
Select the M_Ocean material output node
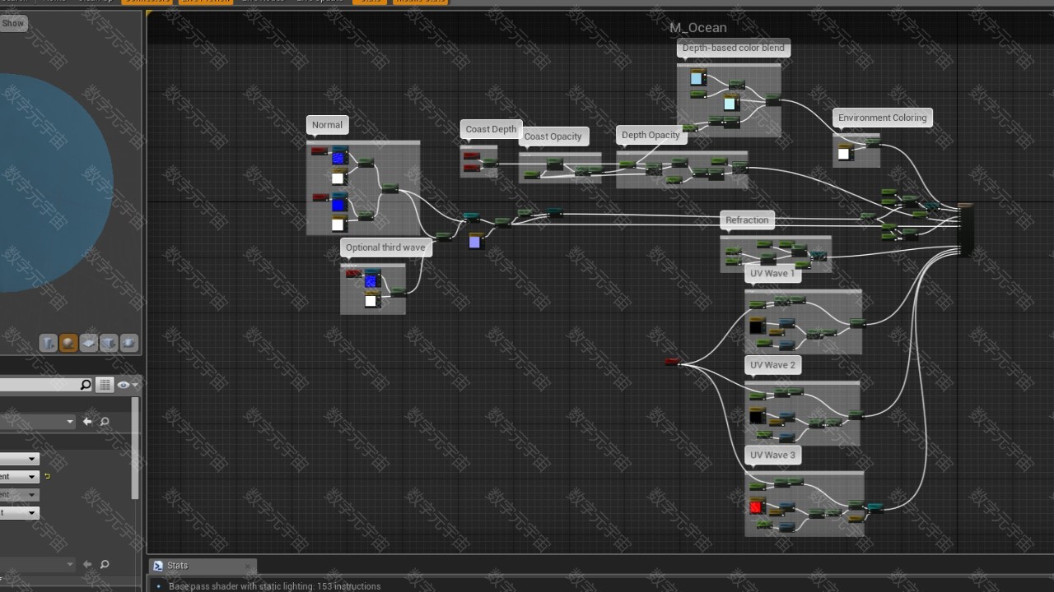pyautogui.click(x=965, y=229)
